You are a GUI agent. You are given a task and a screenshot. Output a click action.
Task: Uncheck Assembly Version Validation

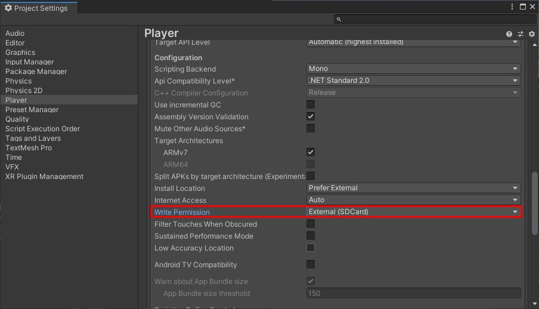click(311, 117)
